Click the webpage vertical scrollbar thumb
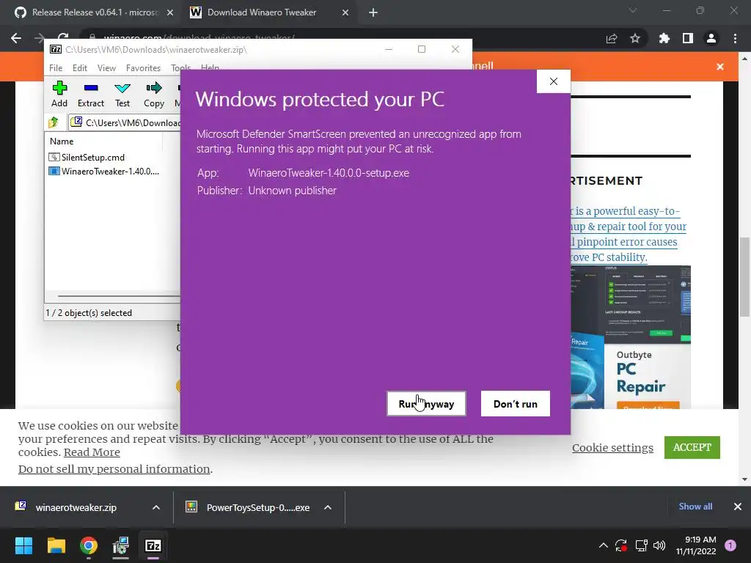Image resolution: width=751 pixels, height=563 pixels. (x=744, y=276)
